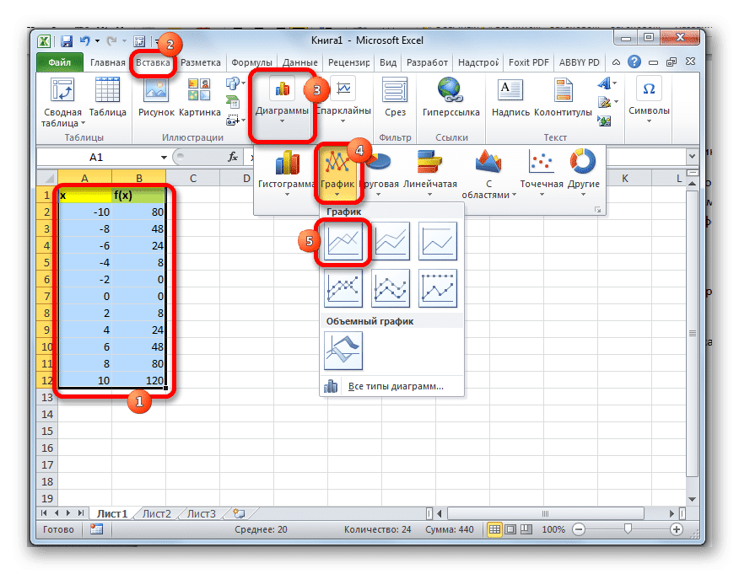This screenshot has width=739, height=574.
Task: Click the insert new worksheet icon beside Лист3
Action: pyautogui.click(x=239, y=513)
